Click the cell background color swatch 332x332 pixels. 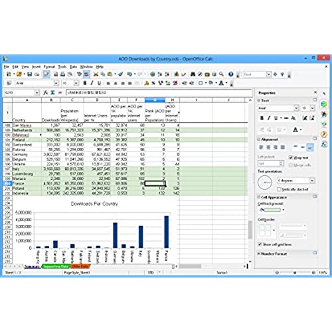(x=272, y=210)
